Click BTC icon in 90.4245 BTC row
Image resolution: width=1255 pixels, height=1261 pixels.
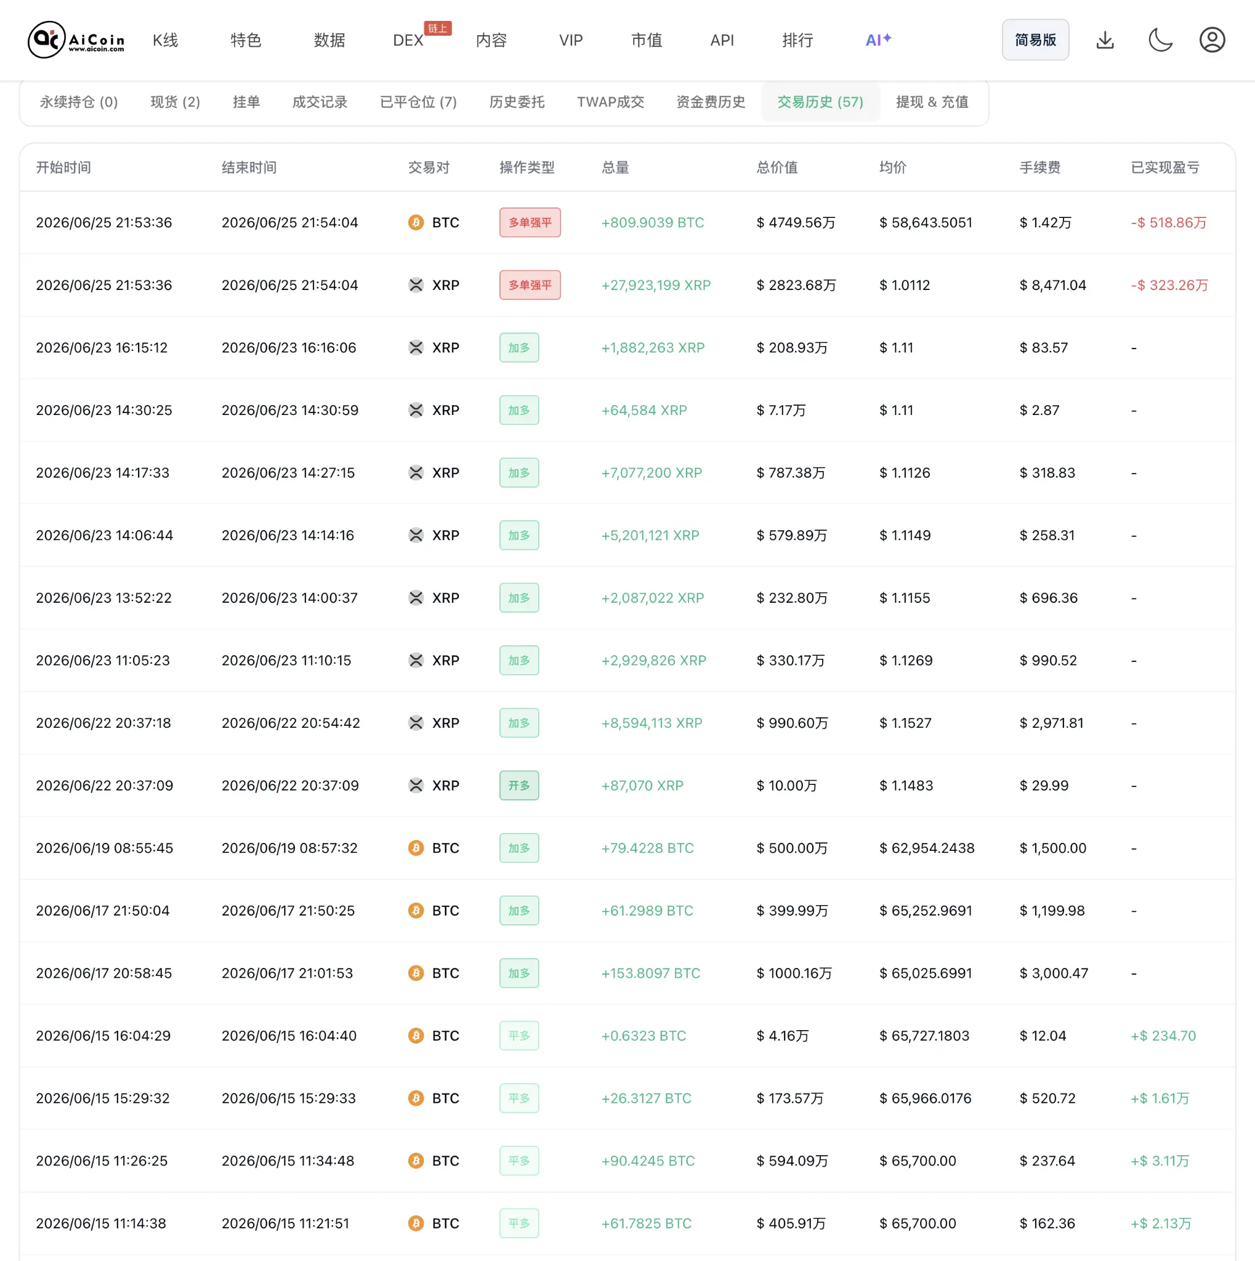[x=416, y=1161]
